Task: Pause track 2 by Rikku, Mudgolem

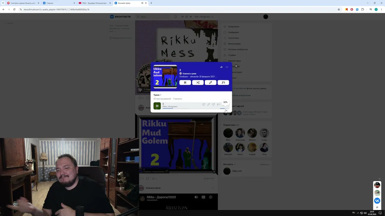Action: (x=157, y=106)
